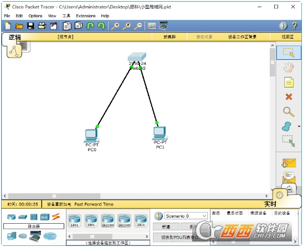
Task: Select End Devices category icon
Action: (12, 236)
